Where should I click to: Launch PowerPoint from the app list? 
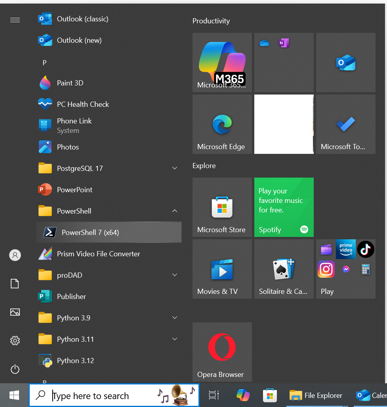point(109,190)
